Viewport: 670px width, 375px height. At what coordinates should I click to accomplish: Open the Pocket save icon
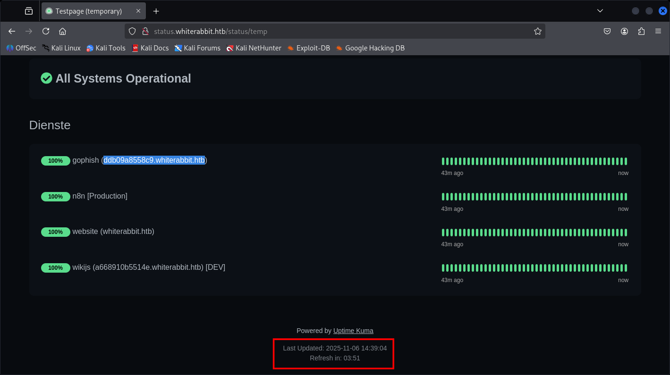tap(607, 31)
